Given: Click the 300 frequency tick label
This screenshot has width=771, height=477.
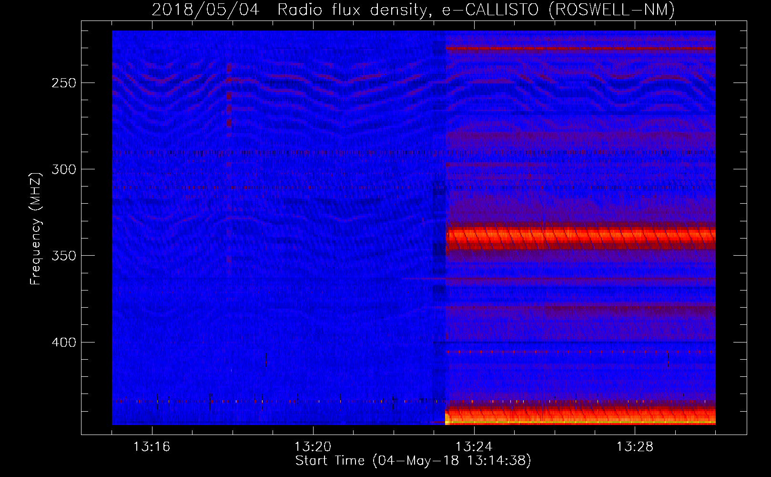Looking at the screenshot, I should [x=64, y=169].
